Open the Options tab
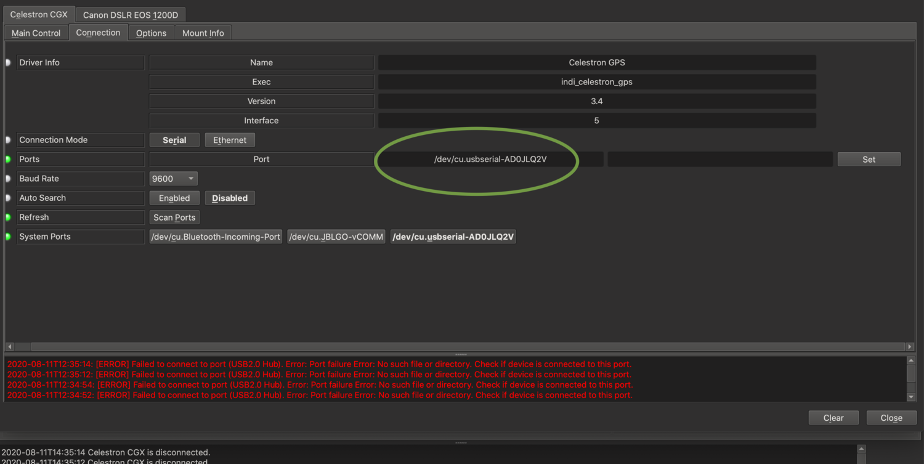The width and height of the screenshot is (924, 464). coord(152,33)
